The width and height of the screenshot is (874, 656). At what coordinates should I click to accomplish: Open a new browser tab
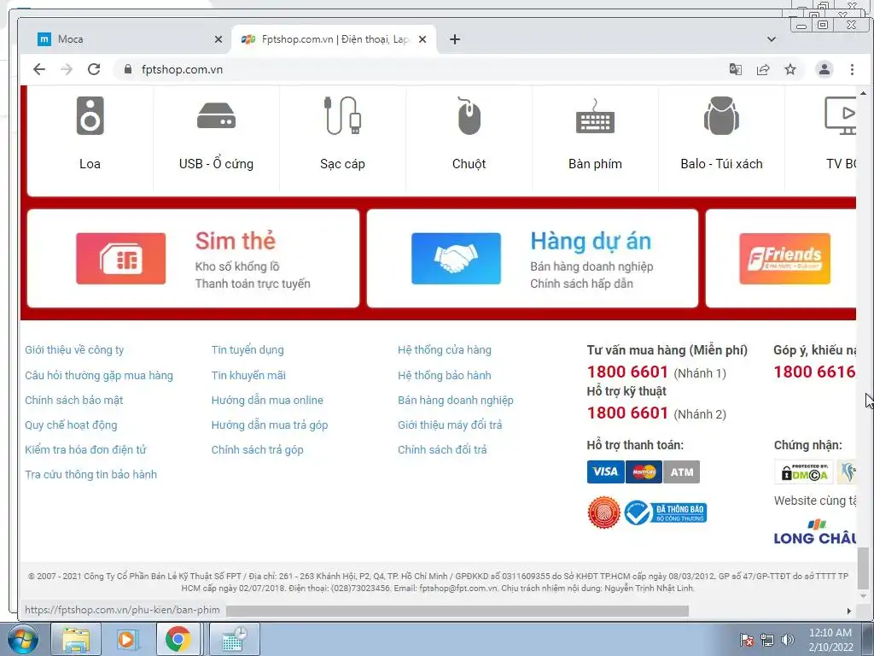pos(455,39)
